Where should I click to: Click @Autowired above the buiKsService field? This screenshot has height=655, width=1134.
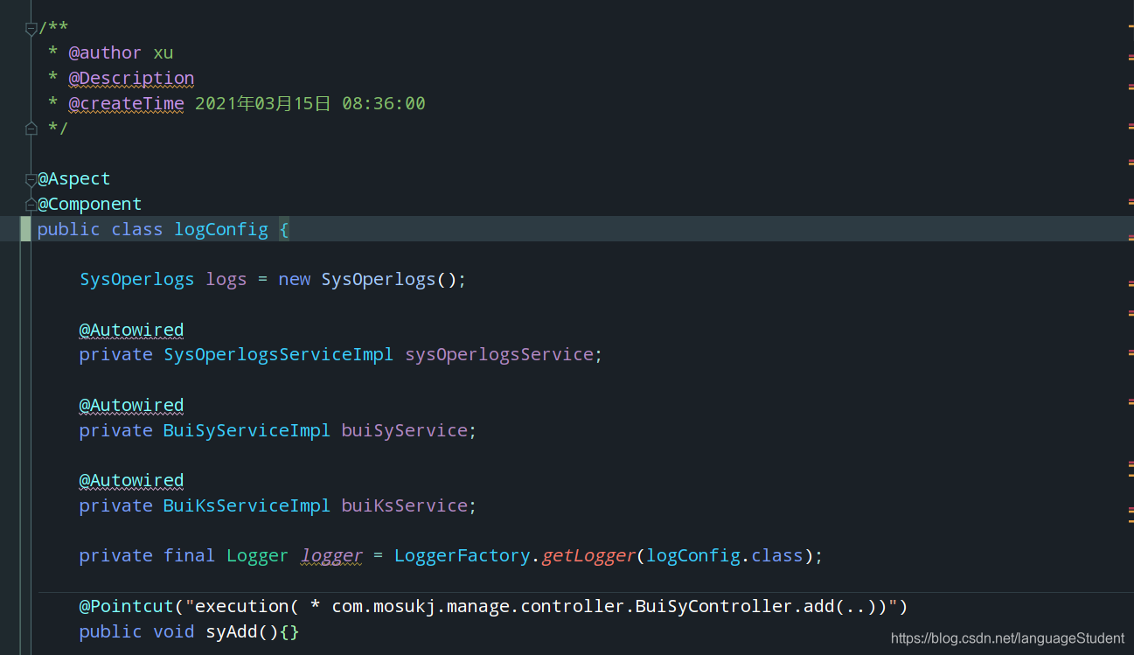pos(131,480)
